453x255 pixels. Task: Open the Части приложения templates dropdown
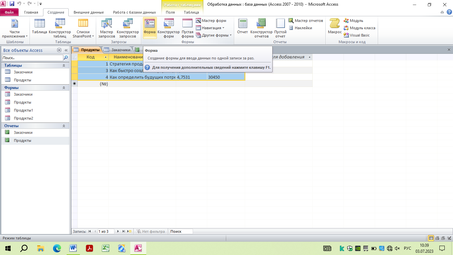(15, 28)
